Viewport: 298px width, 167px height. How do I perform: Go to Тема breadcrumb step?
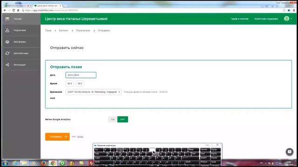pos(48,31)
